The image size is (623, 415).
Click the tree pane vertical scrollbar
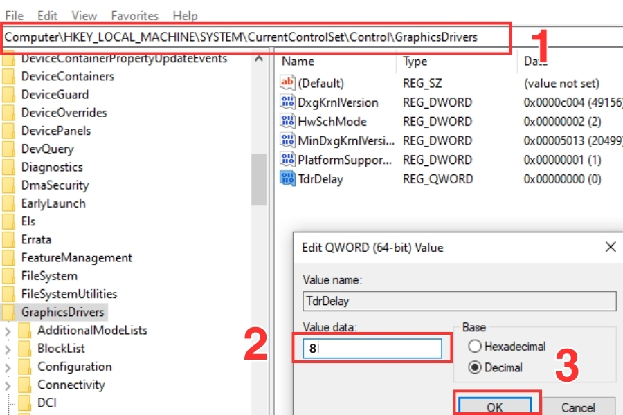tap(259, 180)
